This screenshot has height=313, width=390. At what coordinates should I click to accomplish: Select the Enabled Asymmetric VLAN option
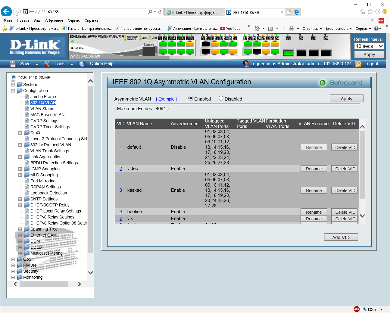coord(191,98)
